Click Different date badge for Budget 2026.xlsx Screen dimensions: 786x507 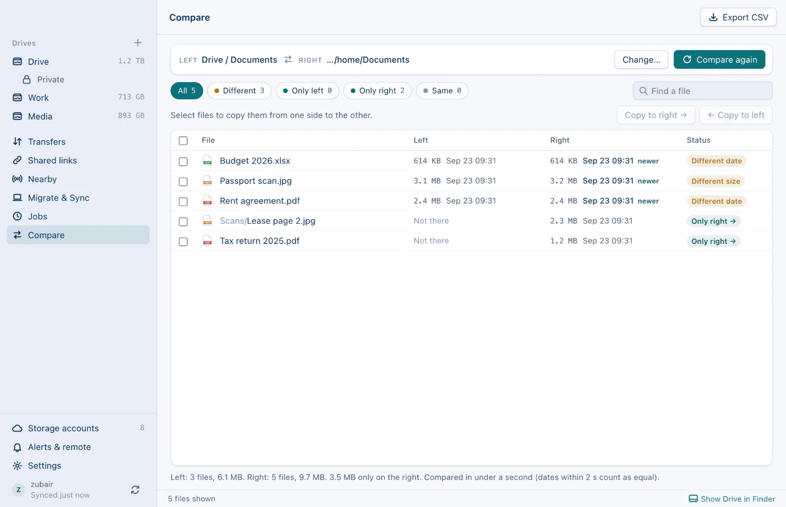click(x=717, y=161)
